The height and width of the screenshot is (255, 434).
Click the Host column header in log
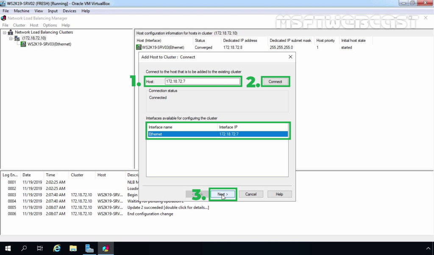pos(110,175)
